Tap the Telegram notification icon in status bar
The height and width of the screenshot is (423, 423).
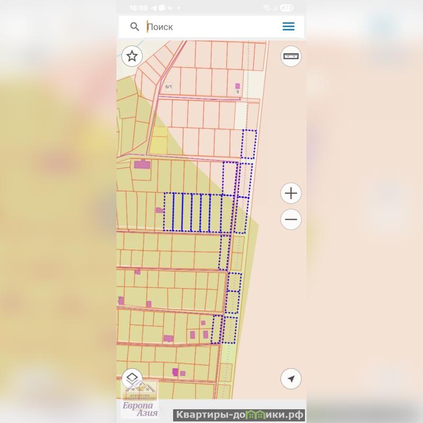pyautogui.click(x=154, y=8)
